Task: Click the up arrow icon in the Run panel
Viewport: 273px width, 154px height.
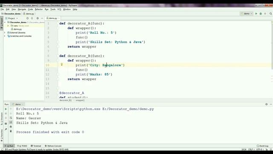Action: tap(11, 109)
